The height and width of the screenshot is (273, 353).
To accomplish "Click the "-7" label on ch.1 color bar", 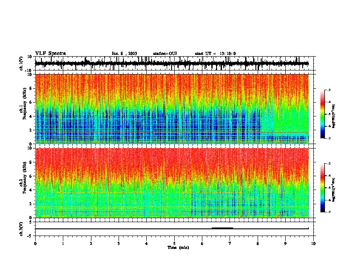I will tap(328, 138).
